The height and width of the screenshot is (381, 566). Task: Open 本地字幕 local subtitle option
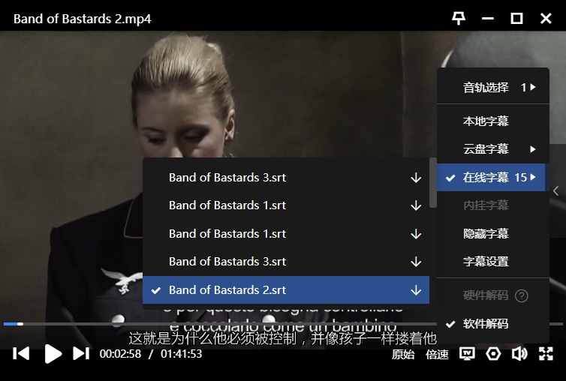coord(486,121)
